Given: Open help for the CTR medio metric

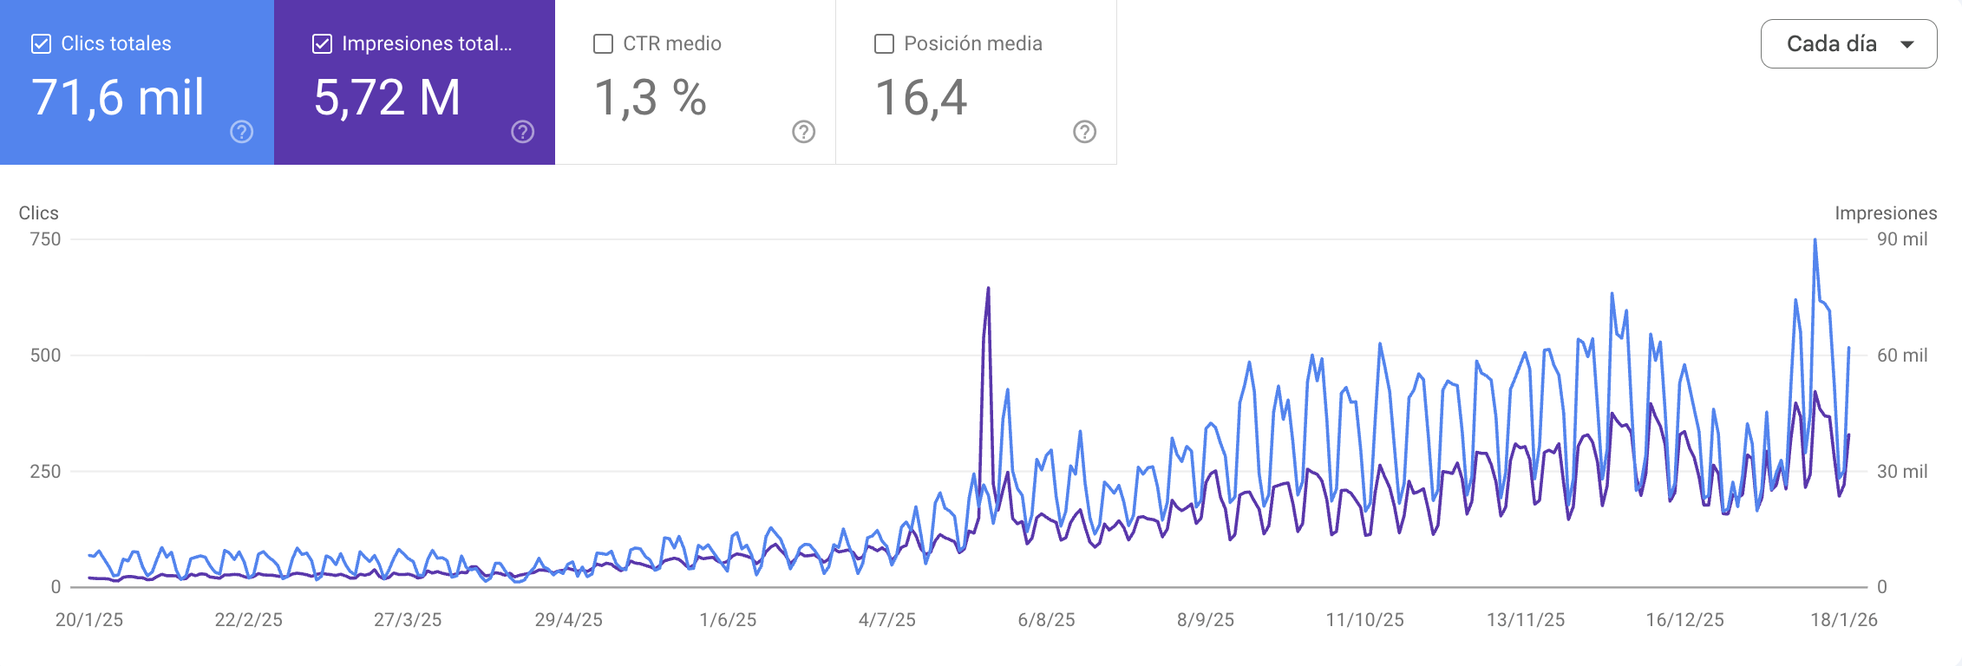Looking at the screenshot, I should (802, 132).
